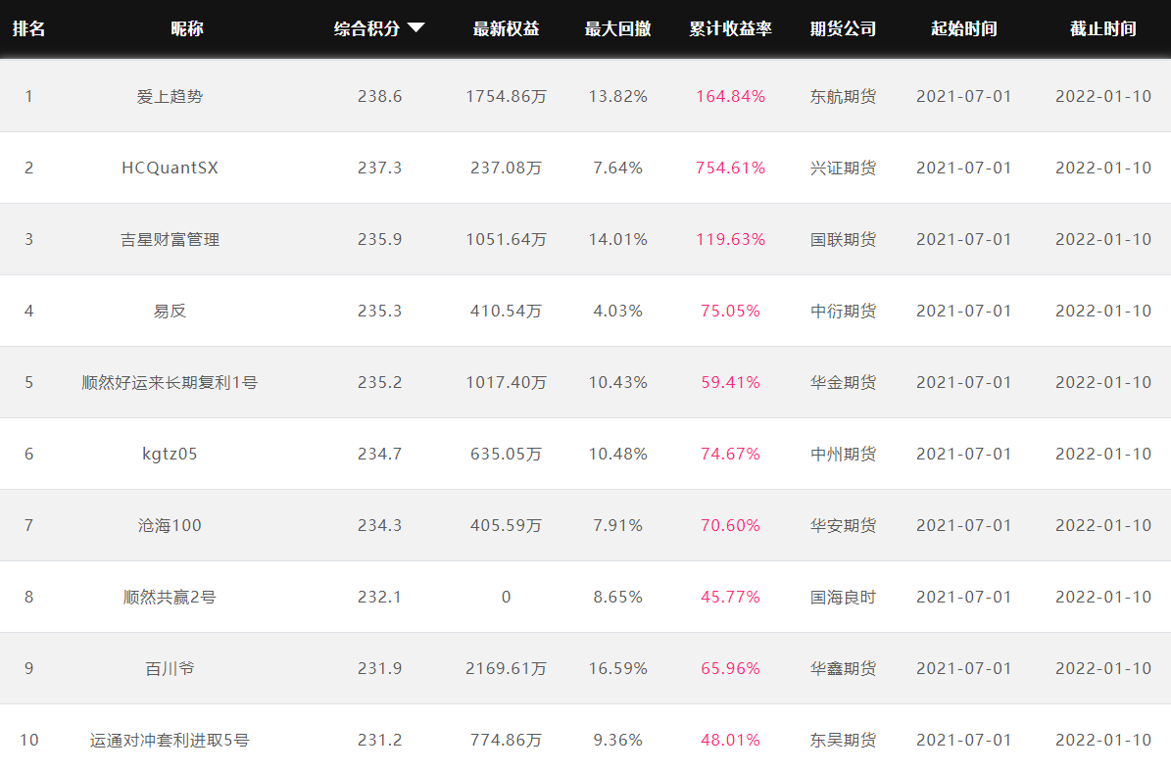
Task: Open 运通对冲套利进取5号 details
Action: 170,740
